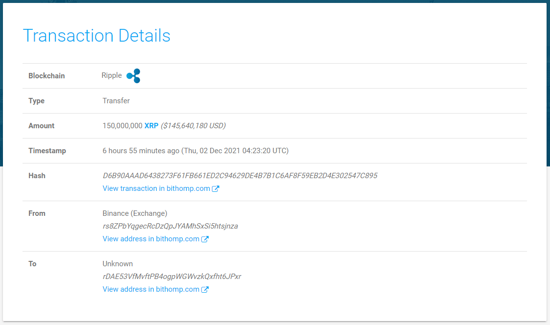550x325 pixels.
Task: Click the Transfer type value
Action: pyautogui.click(x=116, y=101)
